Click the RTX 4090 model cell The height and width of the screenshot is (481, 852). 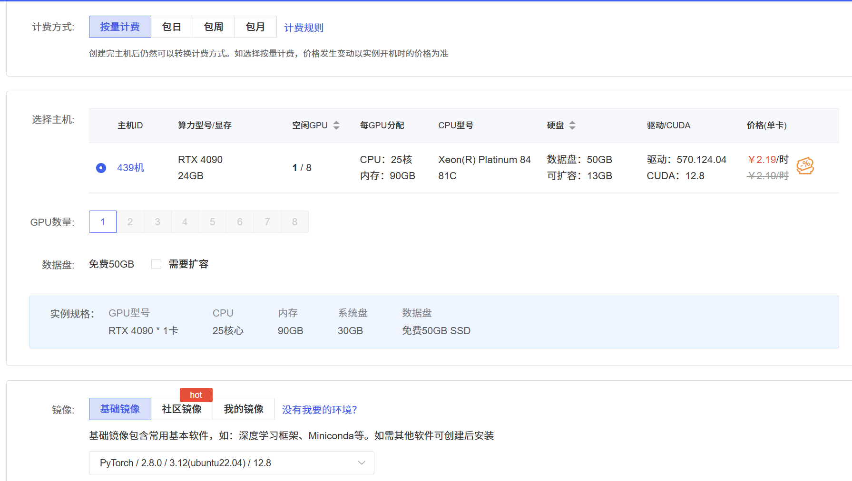[x=200, y=160]
